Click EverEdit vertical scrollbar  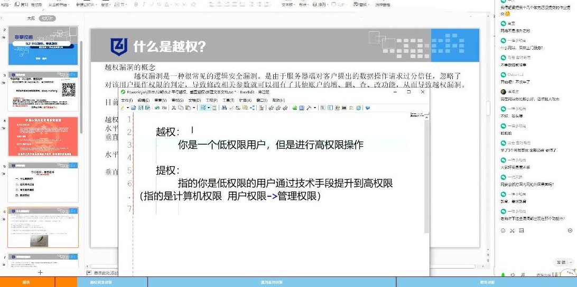pyautogui.click(x=426, y=176)
